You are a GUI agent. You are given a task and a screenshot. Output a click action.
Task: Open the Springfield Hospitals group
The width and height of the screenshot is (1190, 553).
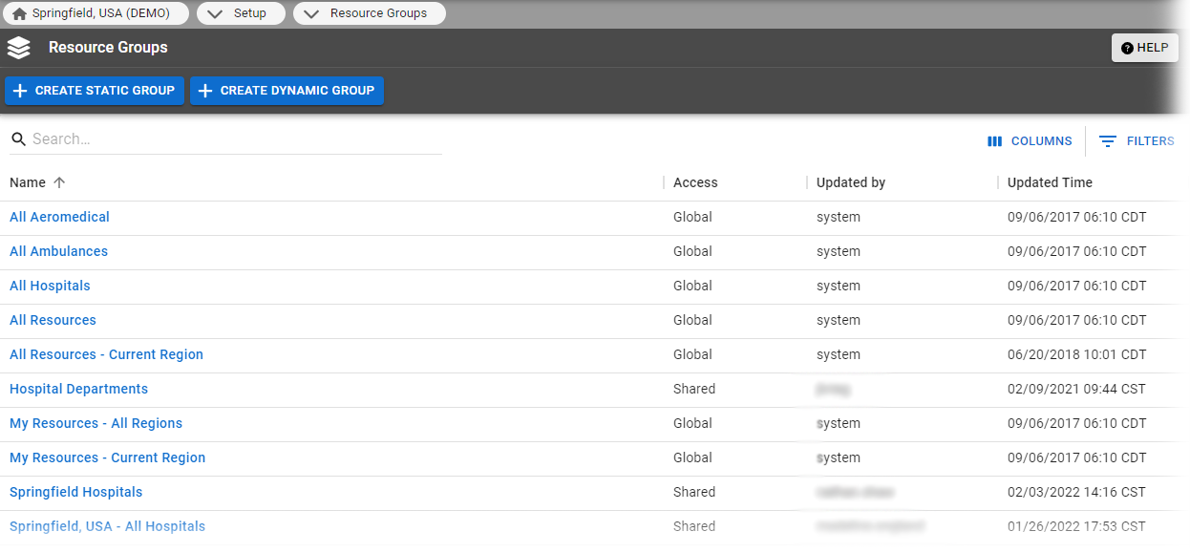coord(75,492)
